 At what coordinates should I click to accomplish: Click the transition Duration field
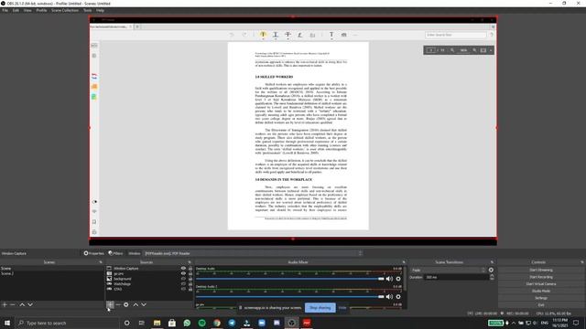[457, 277]
